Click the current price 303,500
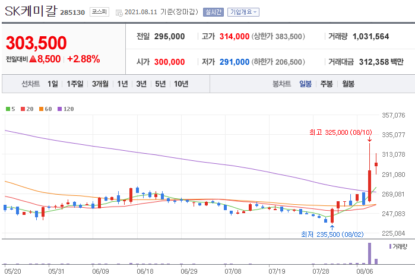Screen dimensions: 415x279 36,43
